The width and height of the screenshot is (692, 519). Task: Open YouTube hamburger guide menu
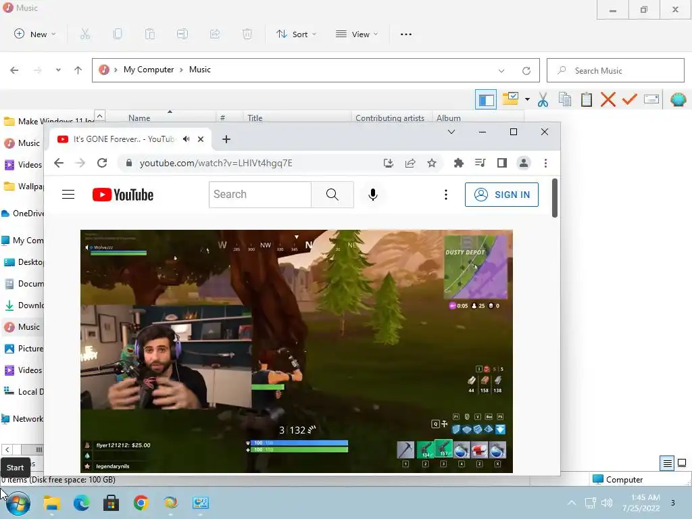tap(68, 194)
